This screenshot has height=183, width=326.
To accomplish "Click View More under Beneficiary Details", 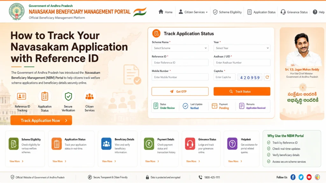I will [x=109, y=161].
